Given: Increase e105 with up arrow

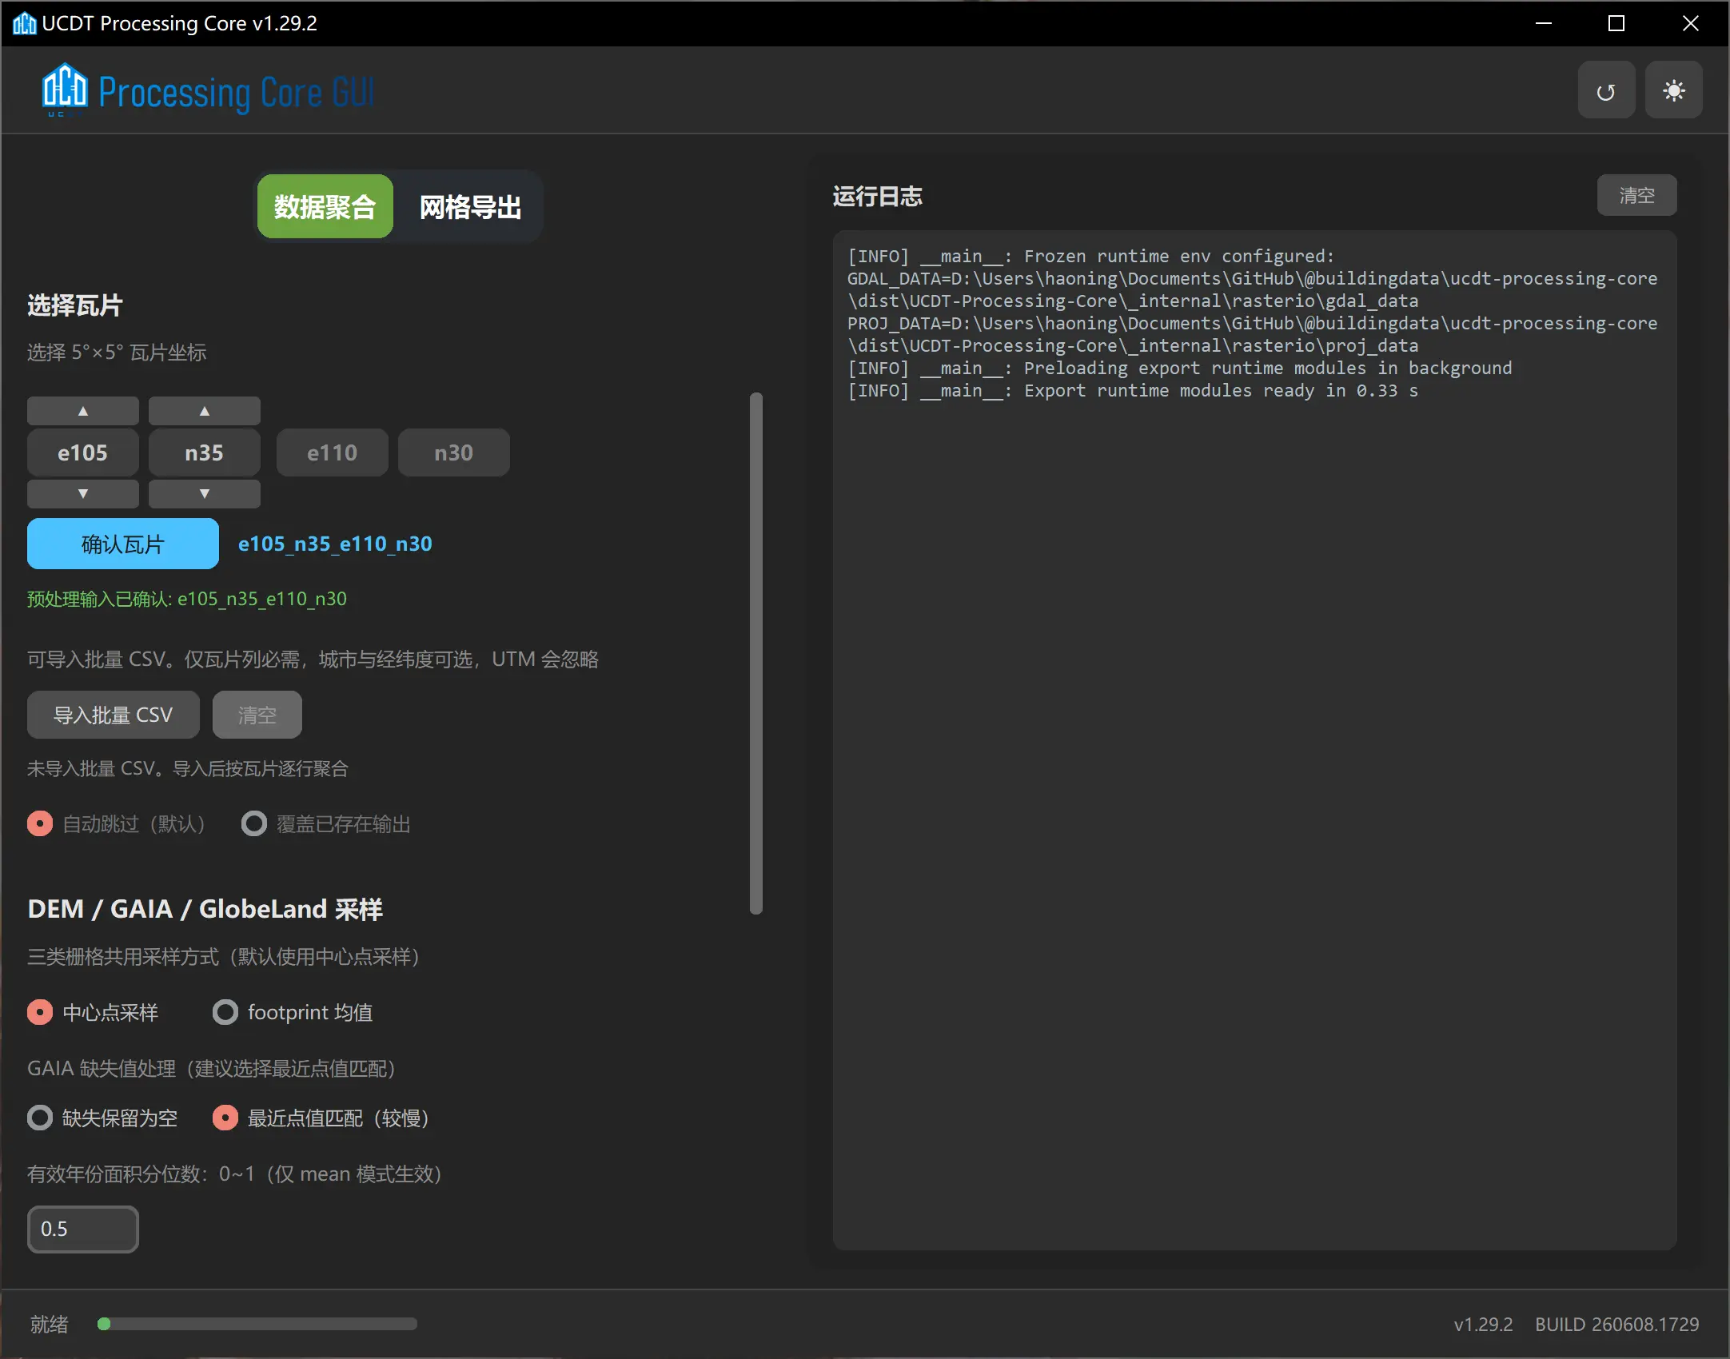Looking at the screenshot, I should tap(83, 411).
